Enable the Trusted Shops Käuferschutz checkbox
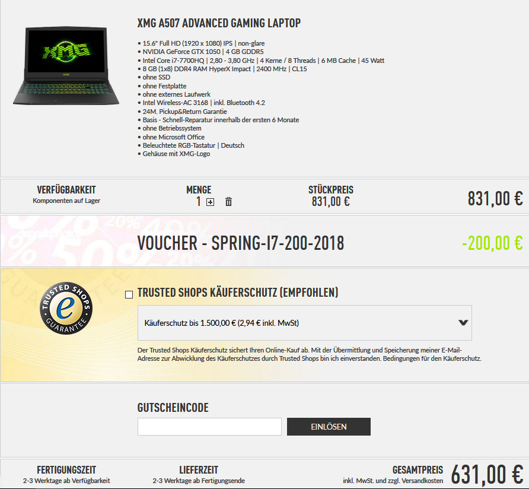Screen dimensions: 529x489 pyautogui.click(x=129, y=294)
